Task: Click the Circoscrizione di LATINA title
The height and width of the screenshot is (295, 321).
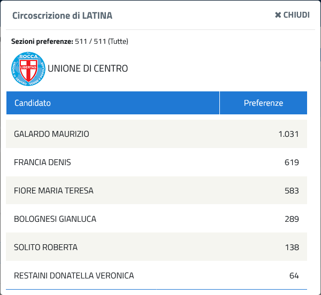Action: (x=62, y=15)
